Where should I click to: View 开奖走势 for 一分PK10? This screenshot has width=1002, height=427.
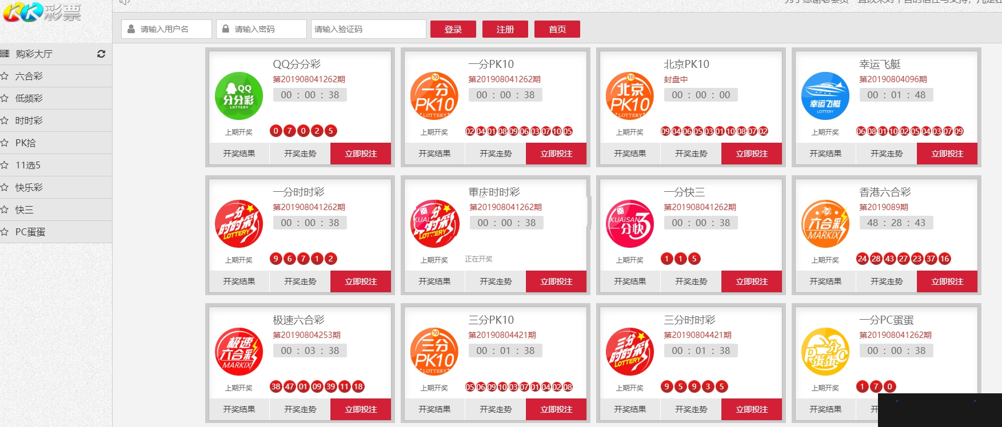496,154
